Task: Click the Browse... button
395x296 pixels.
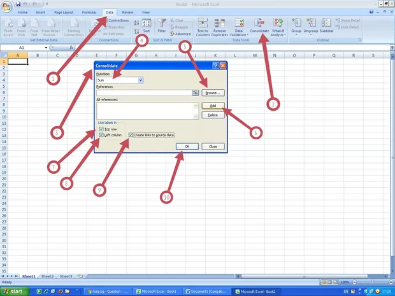Action: pos(213,93)
